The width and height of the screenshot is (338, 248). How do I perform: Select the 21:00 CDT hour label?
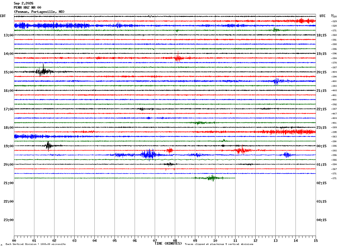[x=9, y=183]
